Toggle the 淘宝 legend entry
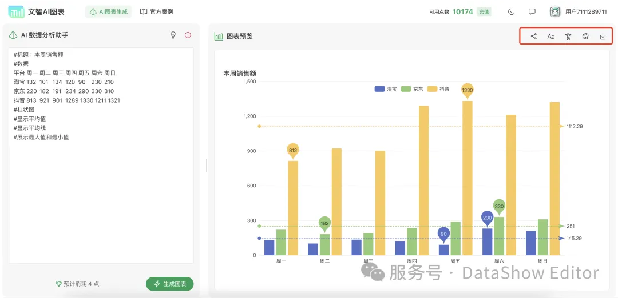The height and width of the screenshot is (298, 618). click(386, 89)
